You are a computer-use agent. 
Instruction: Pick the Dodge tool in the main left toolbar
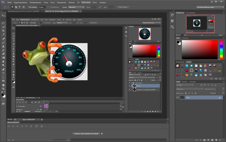point(3,65)
